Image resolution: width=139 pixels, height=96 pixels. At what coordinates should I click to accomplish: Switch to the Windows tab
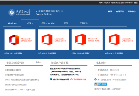[x=12, y=23]
